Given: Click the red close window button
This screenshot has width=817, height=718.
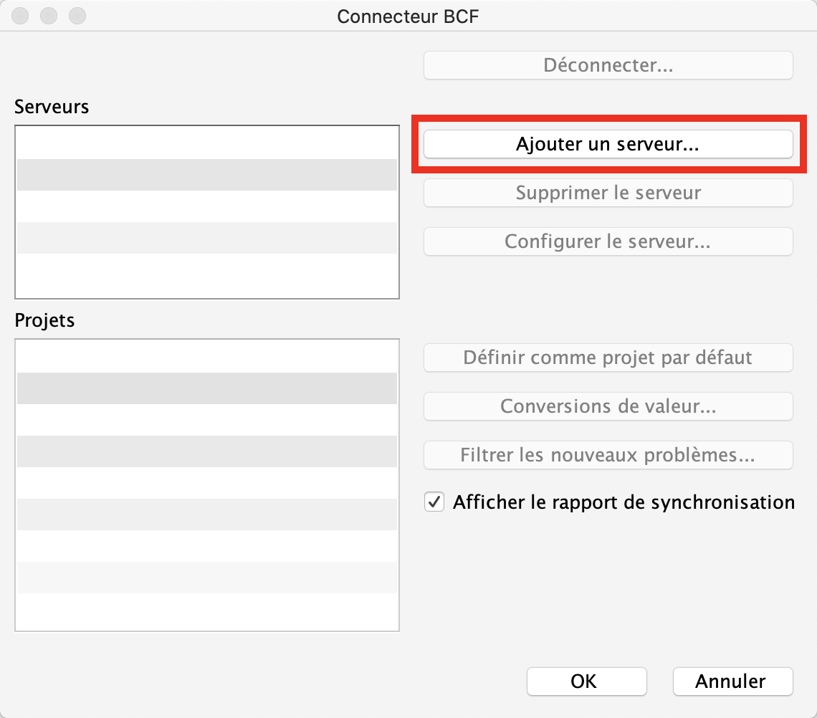Looking at the screenshot, I should pyautogui.click(x=20, y=16).
